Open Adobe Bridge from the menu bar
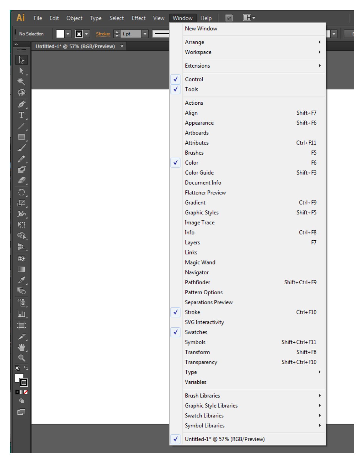The width and height of the screenshot is (364, 463). click(x=229, y=18)
